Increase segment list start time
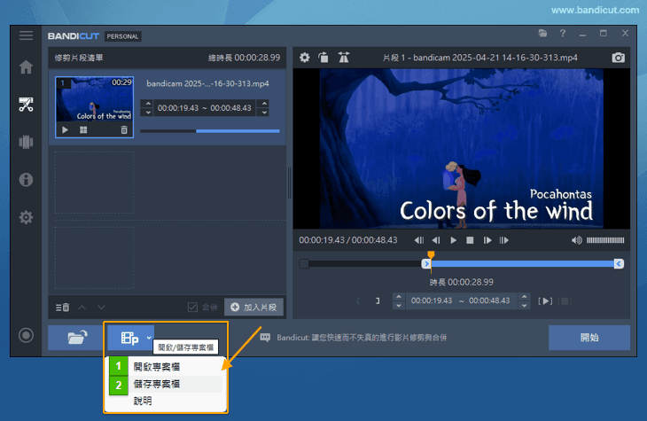Viewport: 647px width, 421px height. coord(148,104)
